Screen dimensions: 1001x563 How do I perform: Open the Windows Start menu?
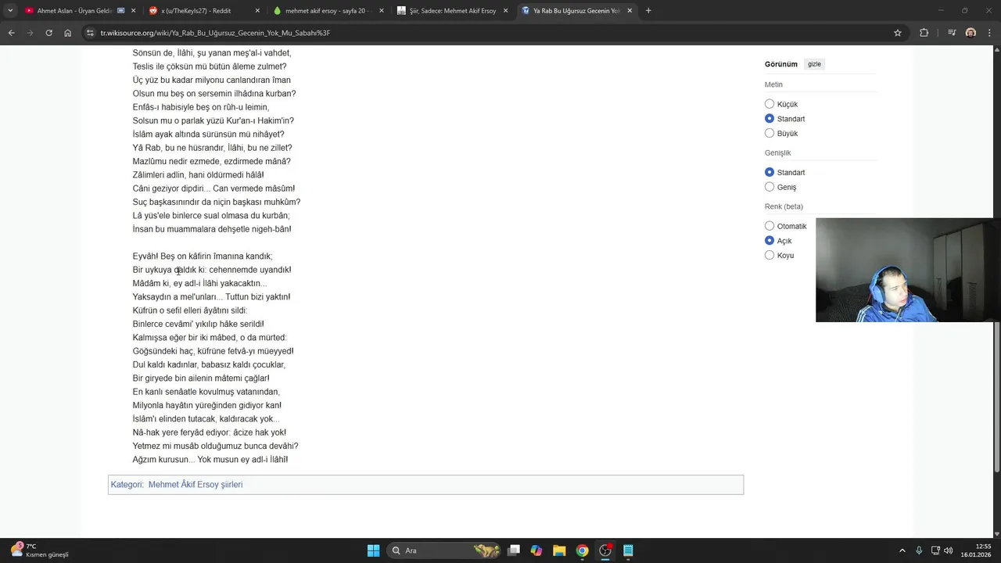point(374,550)
